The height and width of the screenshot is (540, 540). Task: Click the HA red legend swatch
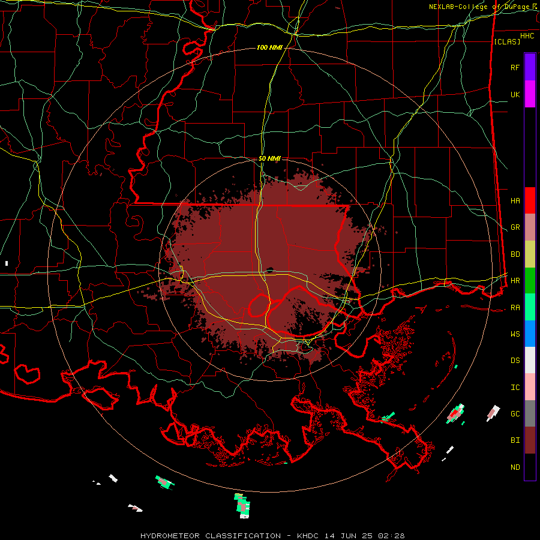[530, 200]
